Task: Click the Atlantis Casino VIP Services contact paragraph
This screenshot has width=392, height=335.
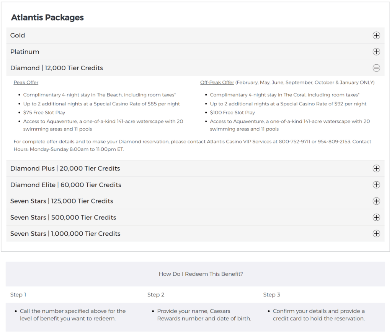Action: click(x=192, y=146)
